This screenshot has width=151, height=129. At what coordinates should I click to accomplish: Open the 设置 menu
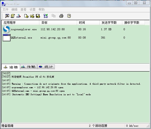tap(32, 10)
